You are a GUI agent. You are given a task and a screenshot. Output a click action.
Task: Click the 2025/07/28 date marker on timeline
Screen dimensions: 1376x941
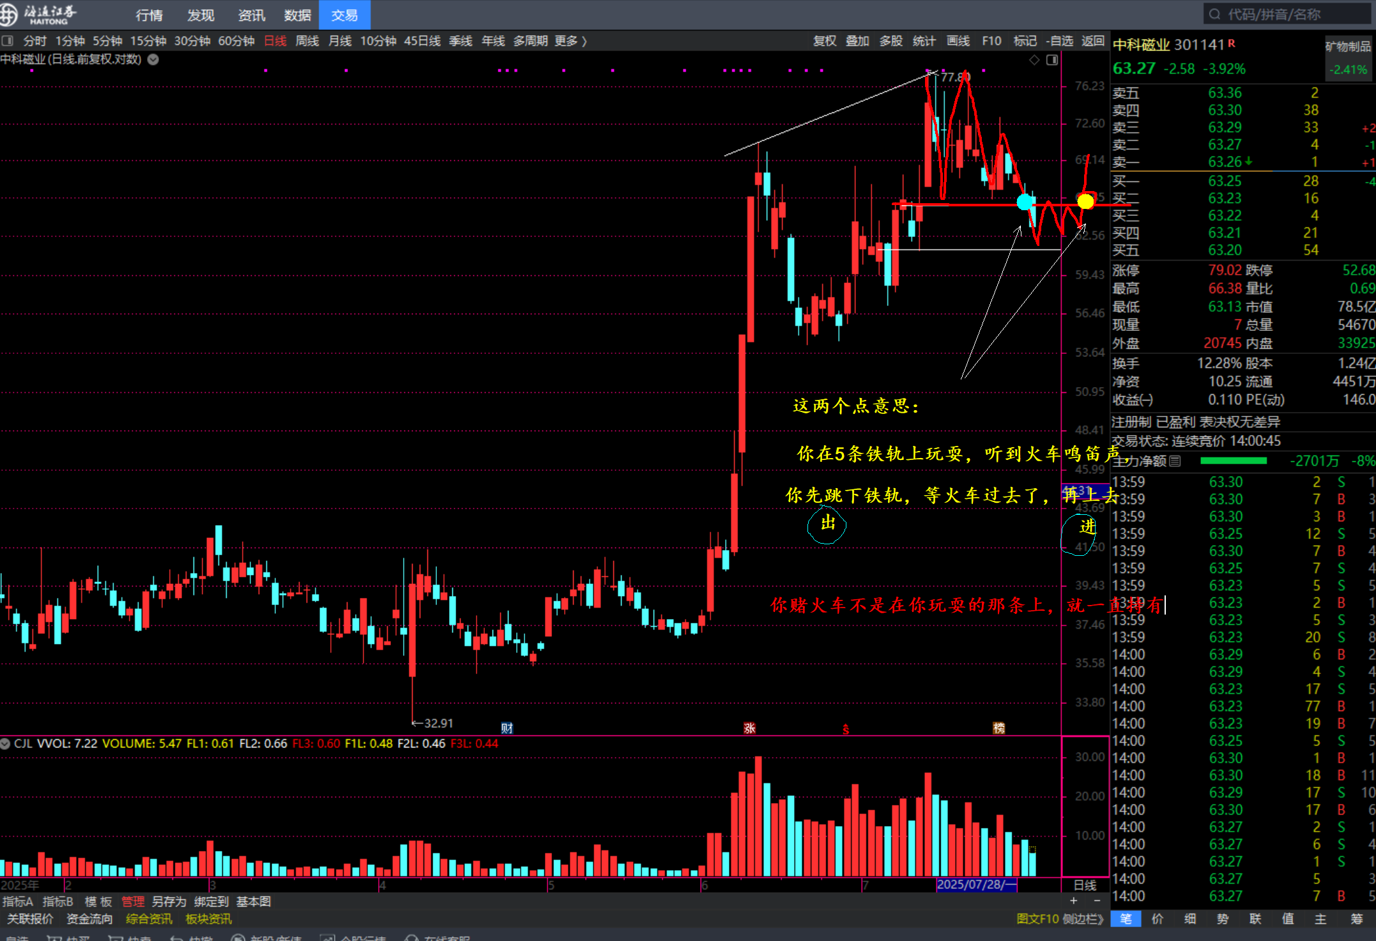coord(976,885)
